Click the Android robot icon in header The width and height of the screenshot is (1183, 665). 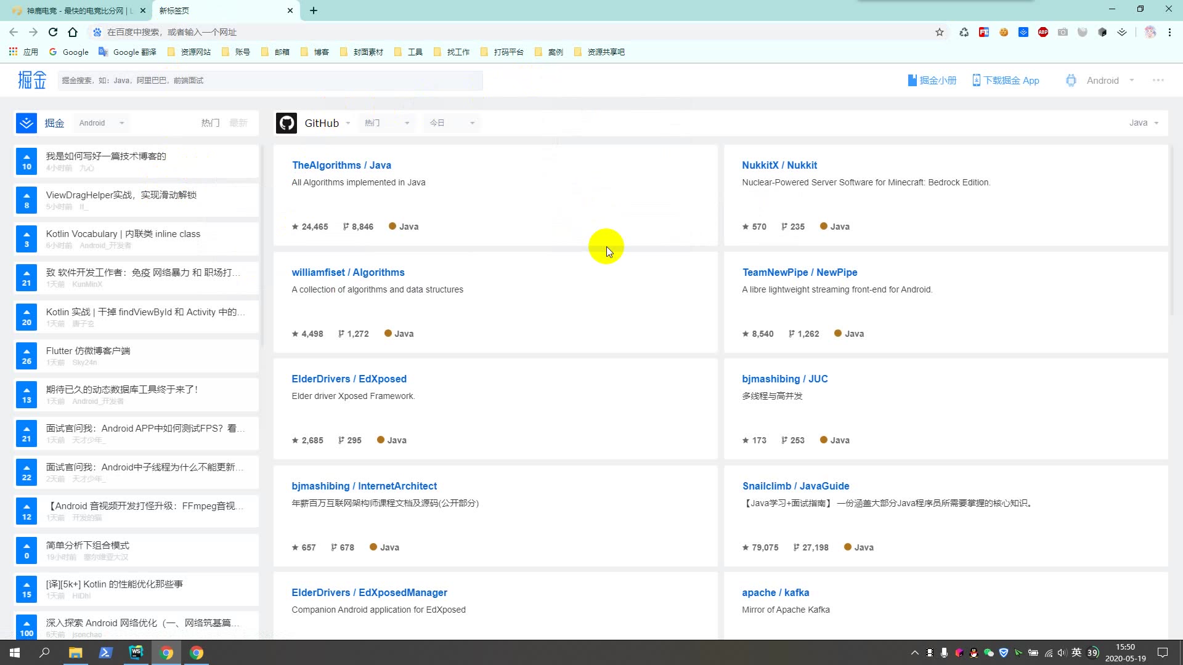coord(1071,81)
